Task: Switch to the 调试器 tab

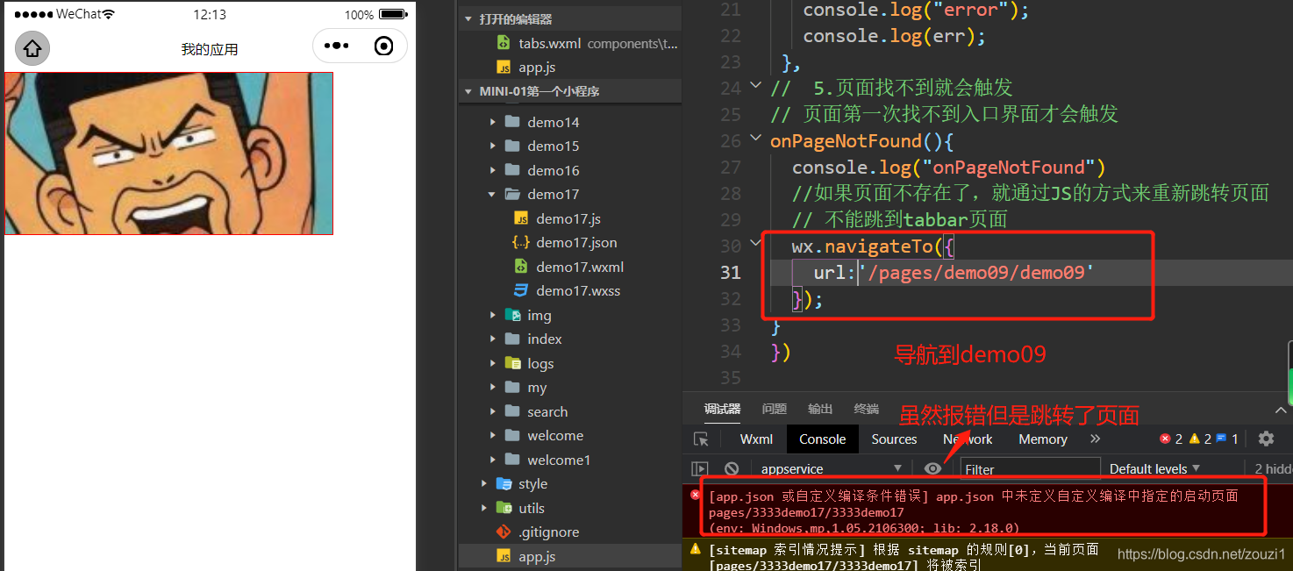Action: [x=722, y=409]
